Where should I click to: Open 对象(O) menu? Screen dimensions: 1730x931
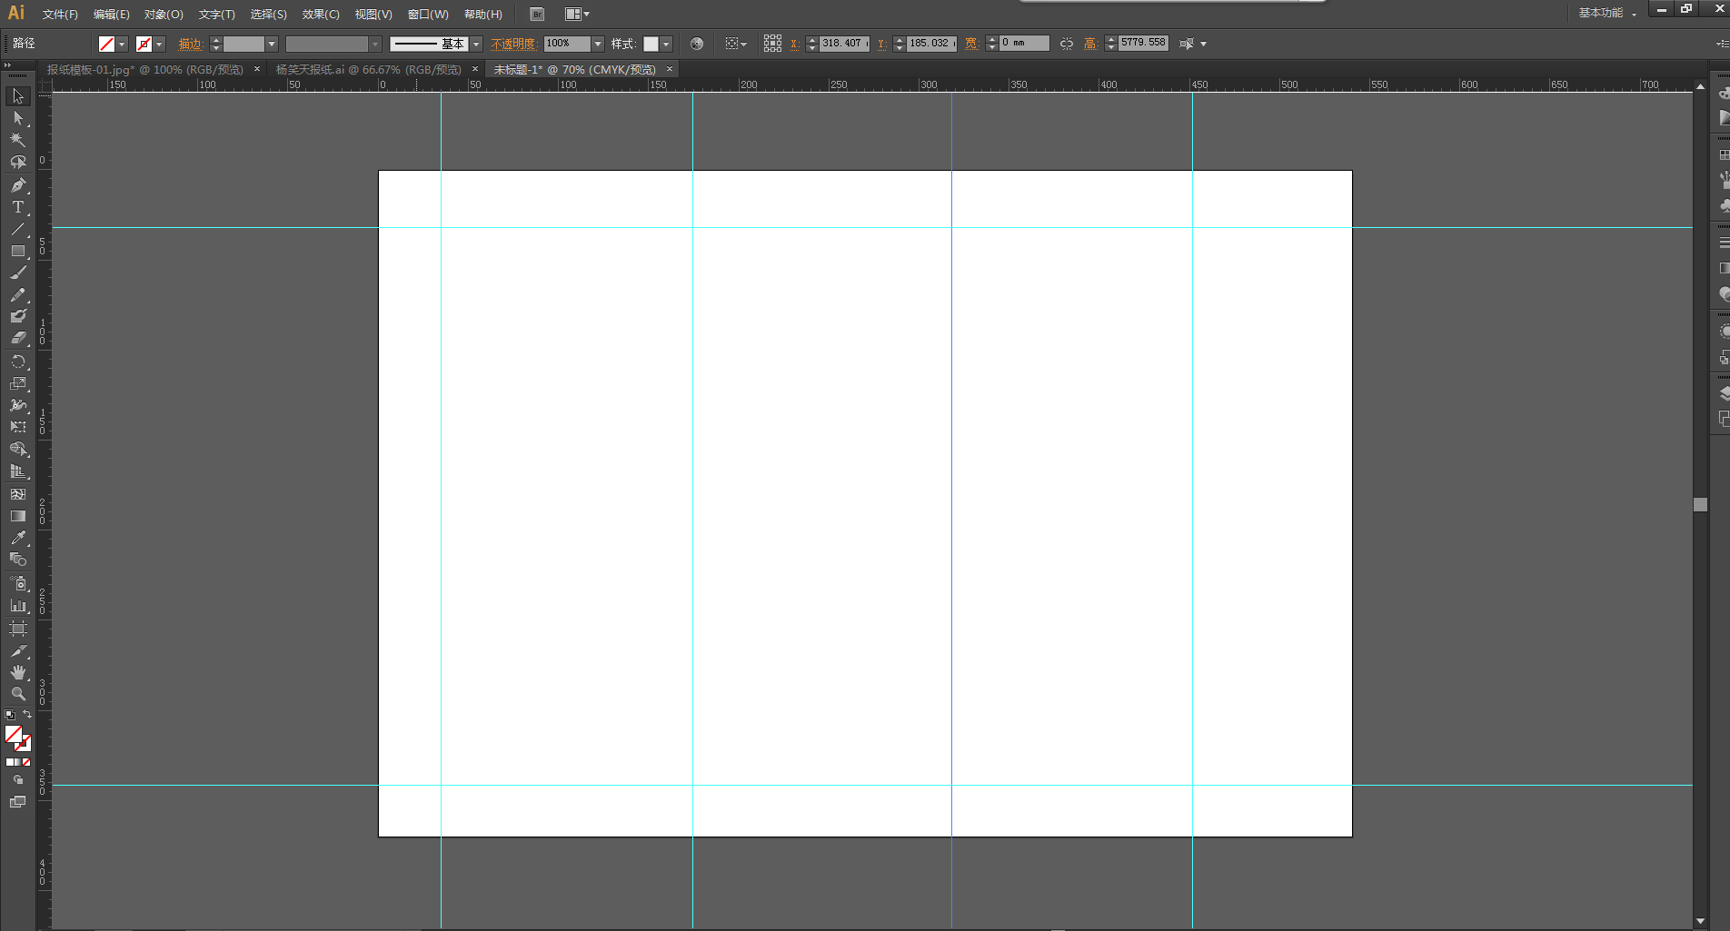point(164,15)
